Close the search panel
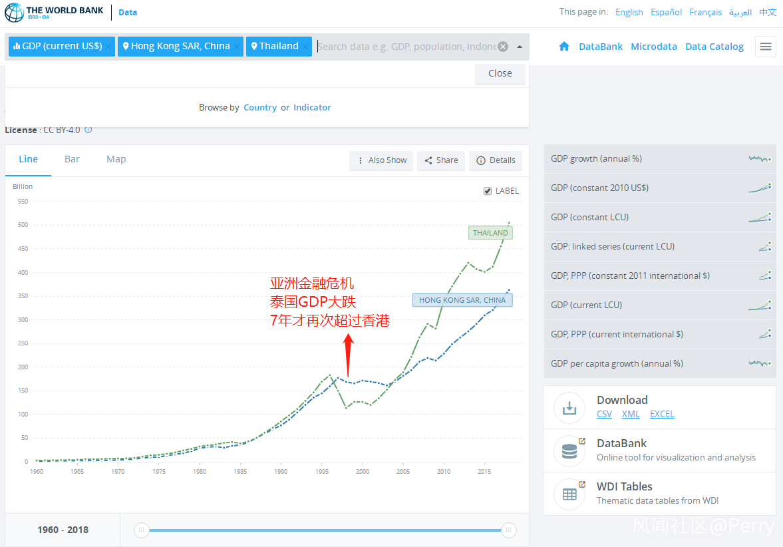Image resolution: width=783 pixels, height=547 pixels. click(x=500, y=73)
